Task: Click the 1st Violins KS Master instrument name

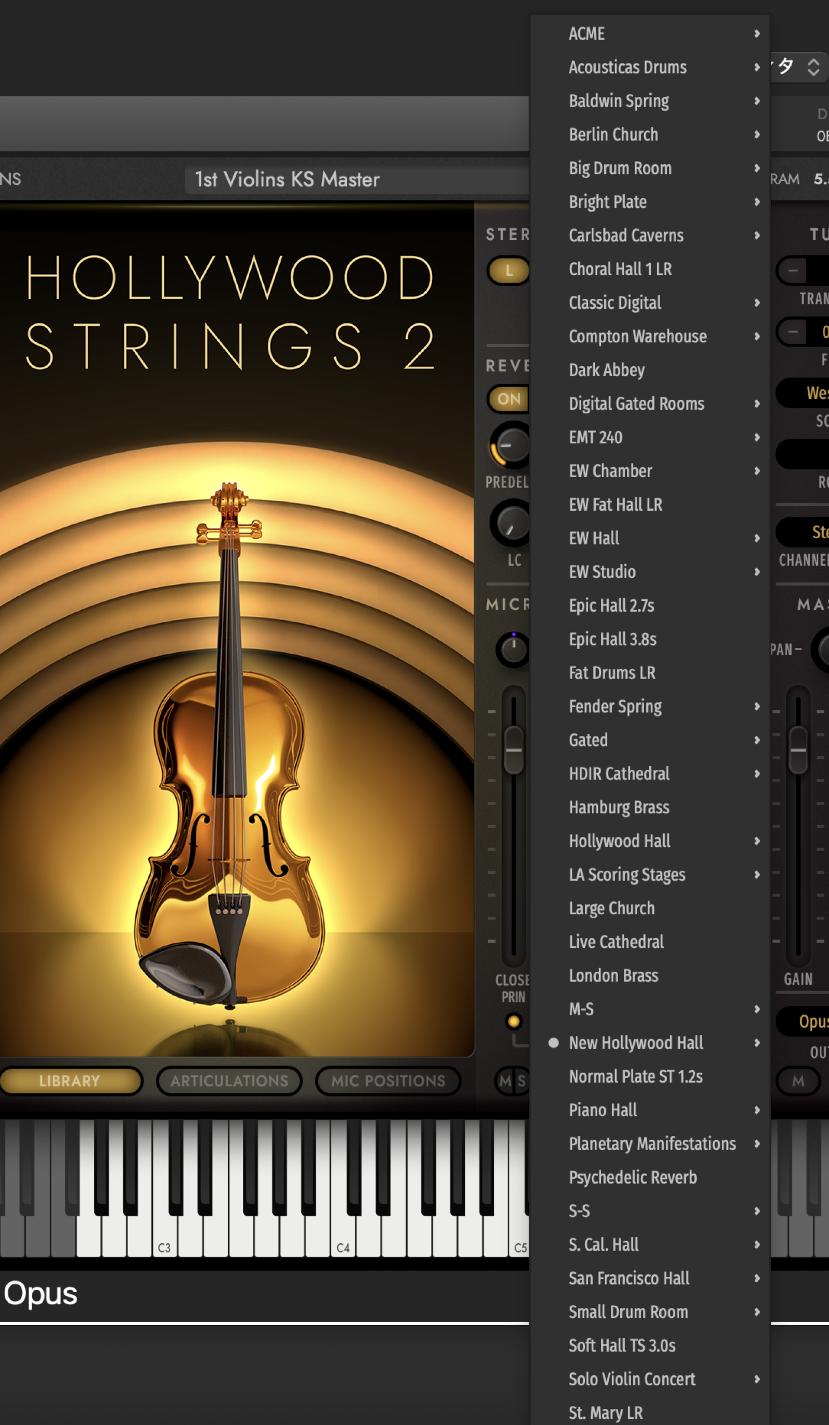Action: click(x=287, y=180)
